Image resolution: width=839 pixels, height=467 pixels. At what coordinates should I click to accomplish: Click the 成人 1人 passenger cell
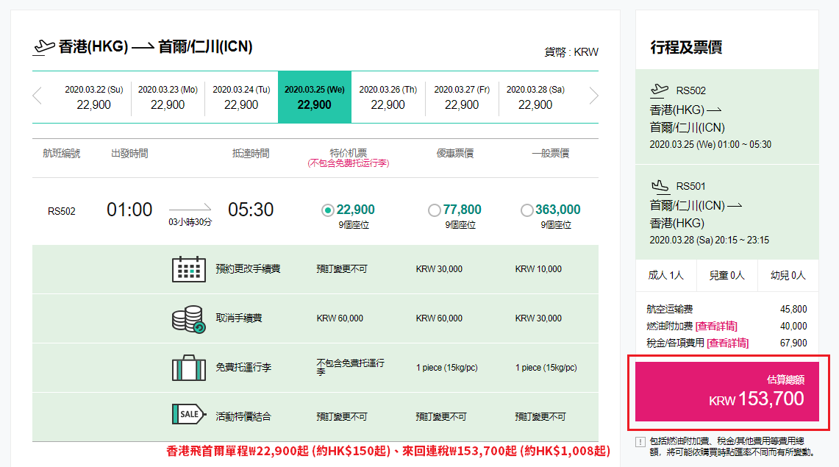[665, 276]
